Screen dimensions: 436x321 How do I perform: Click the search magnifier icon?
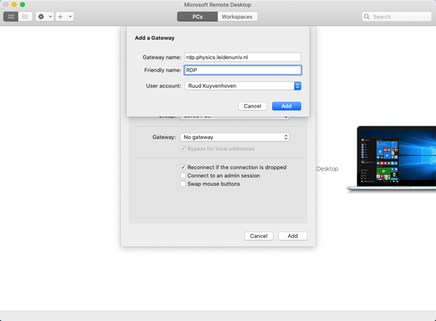click(x=367, y=17)
